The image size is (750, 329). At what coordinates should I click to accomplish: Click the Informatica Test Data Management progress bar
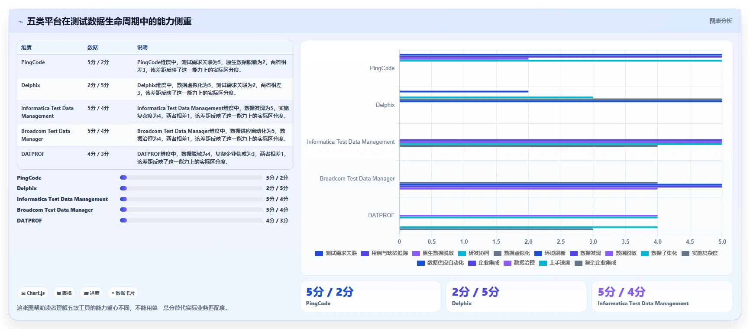click(x=191, y=199)
